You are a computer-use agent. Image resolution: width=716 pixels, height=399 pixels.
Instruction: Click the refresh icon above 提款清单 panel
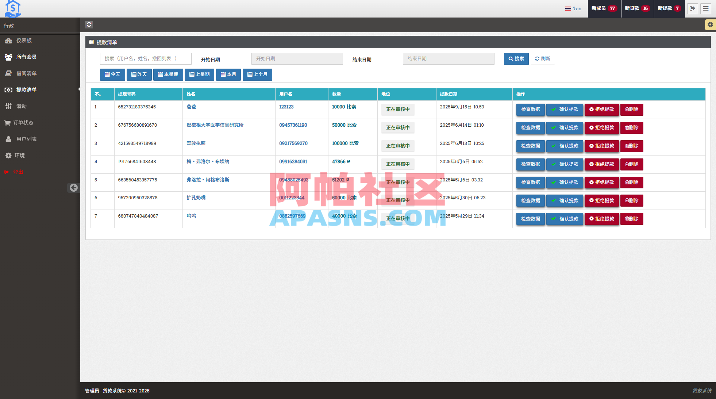pyautogui.click(x=89, y=24)
